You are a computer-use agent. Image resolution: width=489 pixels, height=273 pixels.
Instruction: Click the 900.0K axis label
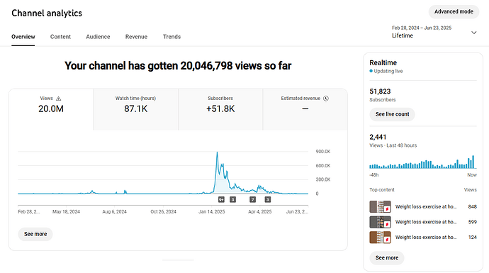pyautogui.click(x=323, y=152)
